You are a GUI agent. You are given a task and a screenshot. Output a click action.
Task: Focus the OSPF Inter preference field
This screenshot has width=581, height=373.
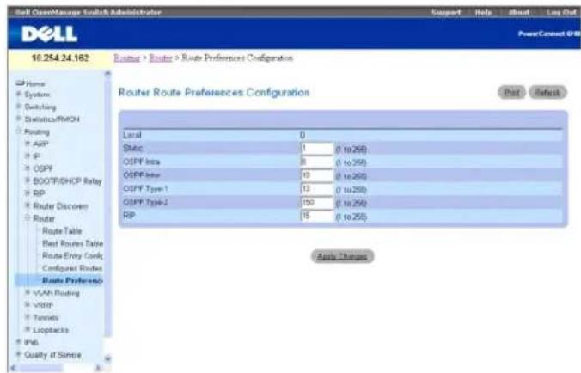point(317,175)
